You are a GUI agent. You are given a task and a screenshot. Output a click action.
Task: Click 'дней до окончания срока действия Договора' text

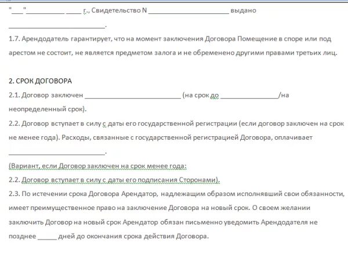(133, 236)
